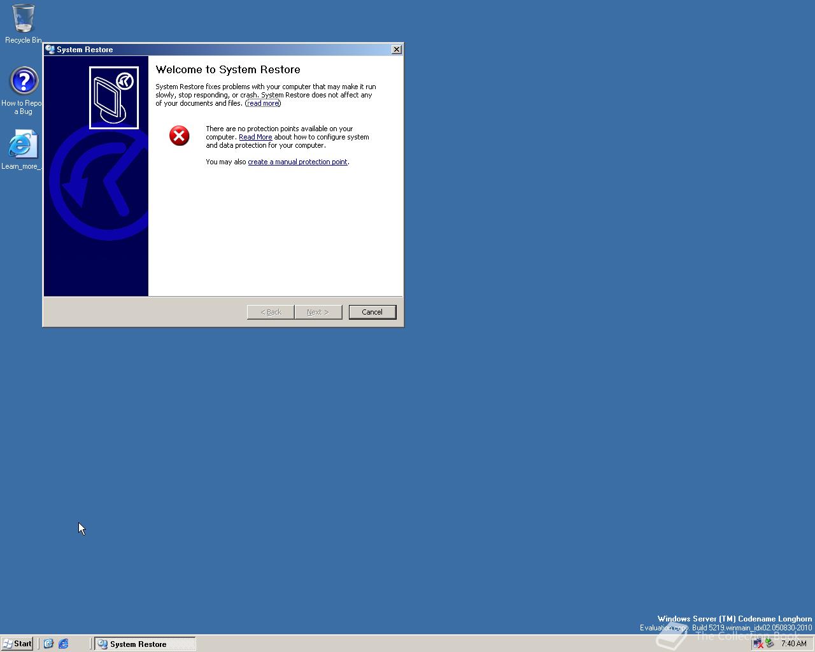
Task: Open the 'read more' link in the intro paragraph
Action: [264, 103]
